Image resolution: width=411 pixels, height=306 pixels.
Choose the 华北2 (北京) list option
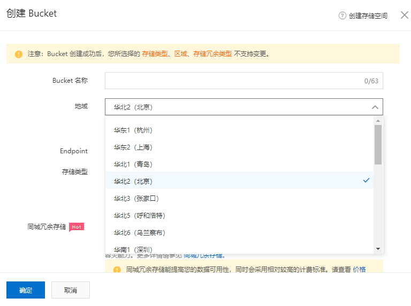coord(239,181)
